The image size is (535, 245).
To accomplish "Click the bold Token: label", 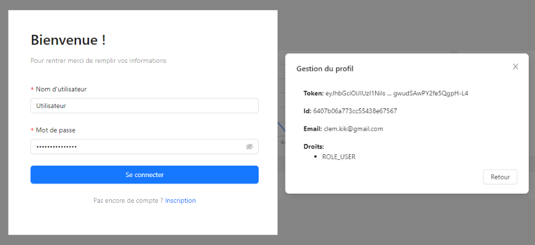I will tap(313, 93).
